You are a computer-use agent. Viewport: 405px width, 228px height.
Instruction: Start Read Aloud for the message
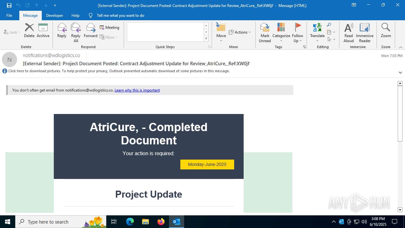(x=349, y=32)
